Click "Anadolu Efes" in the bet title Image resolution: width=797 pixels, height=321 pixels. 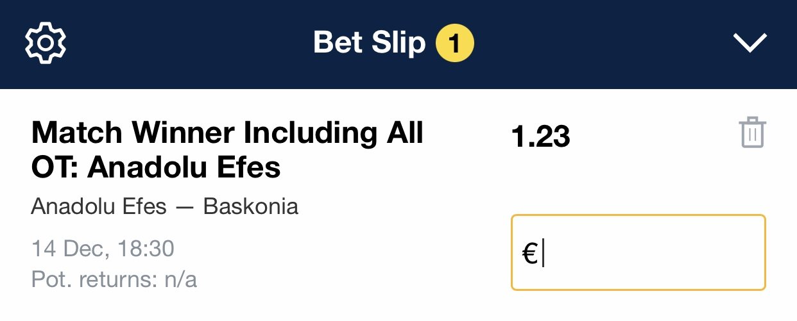(x=185, y=167)
